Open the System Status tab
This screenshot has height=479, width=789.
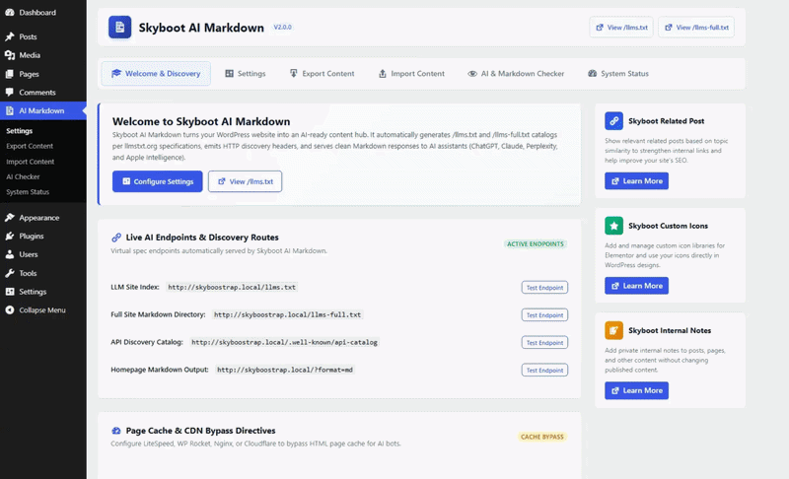[x=618, y=73]
